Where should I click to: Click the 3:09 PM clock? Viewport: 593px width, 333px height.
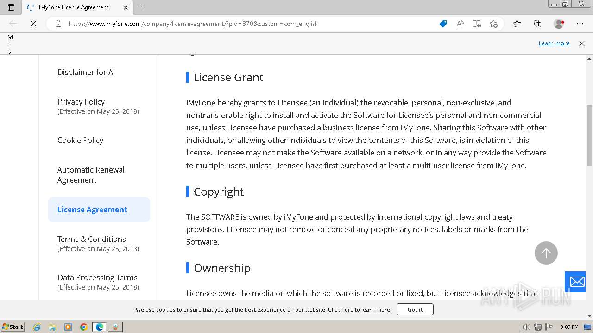pyautogui.click(x=569, y=327)
